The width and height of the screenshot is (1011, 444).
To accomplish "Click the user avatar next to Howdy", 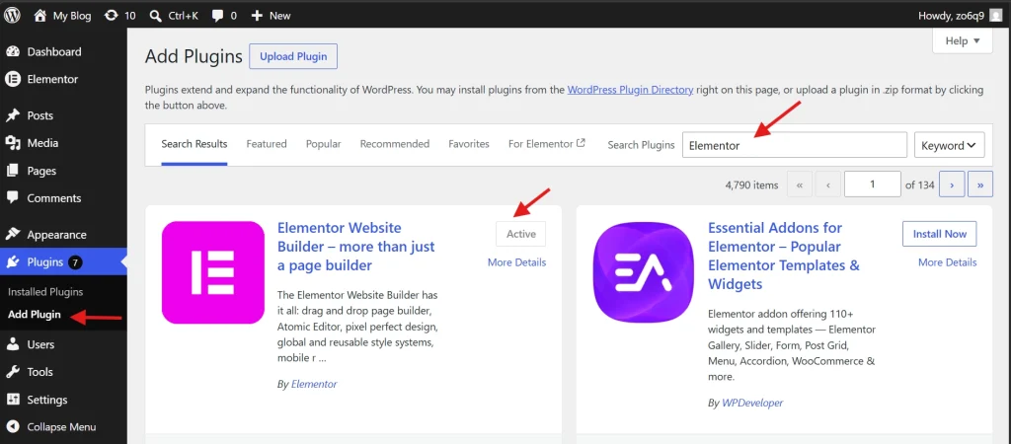I will click(995, 16).
